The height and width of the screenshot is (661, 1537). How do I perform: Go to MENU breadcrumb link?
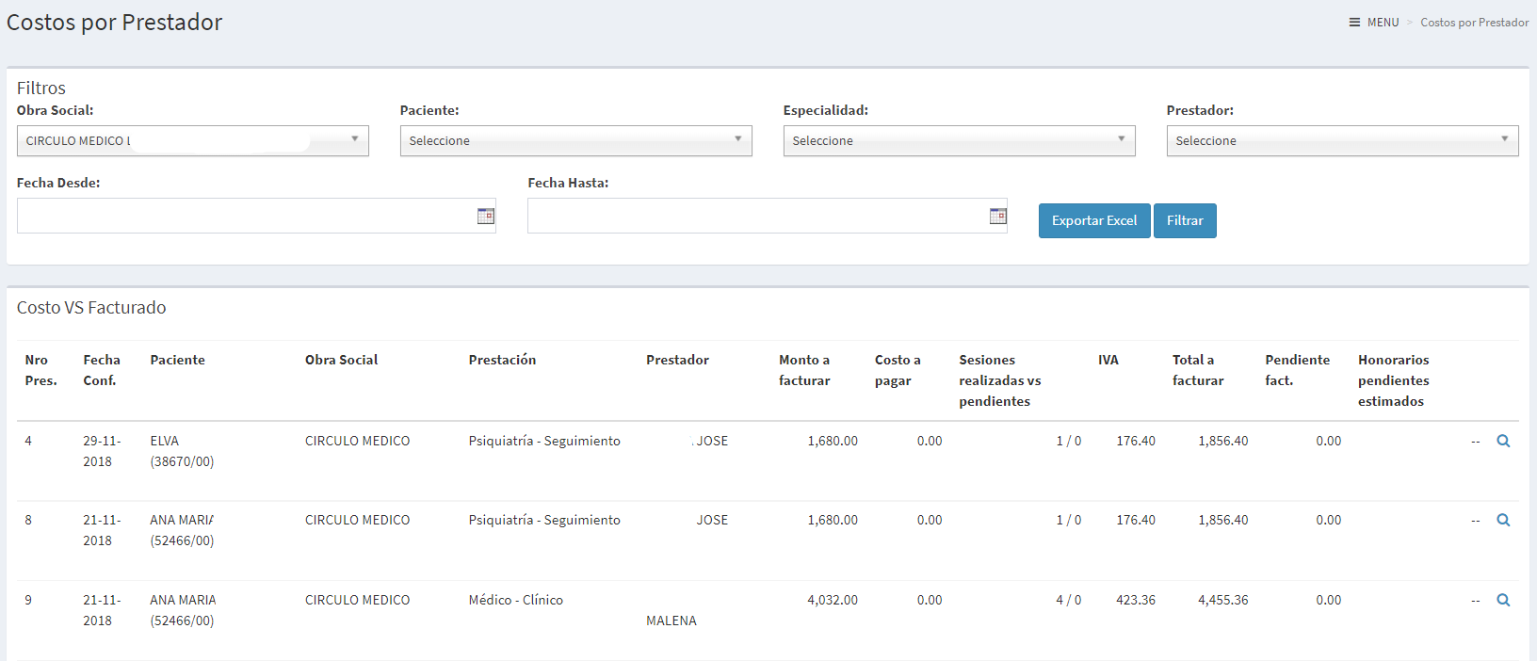pos(1383,22)
